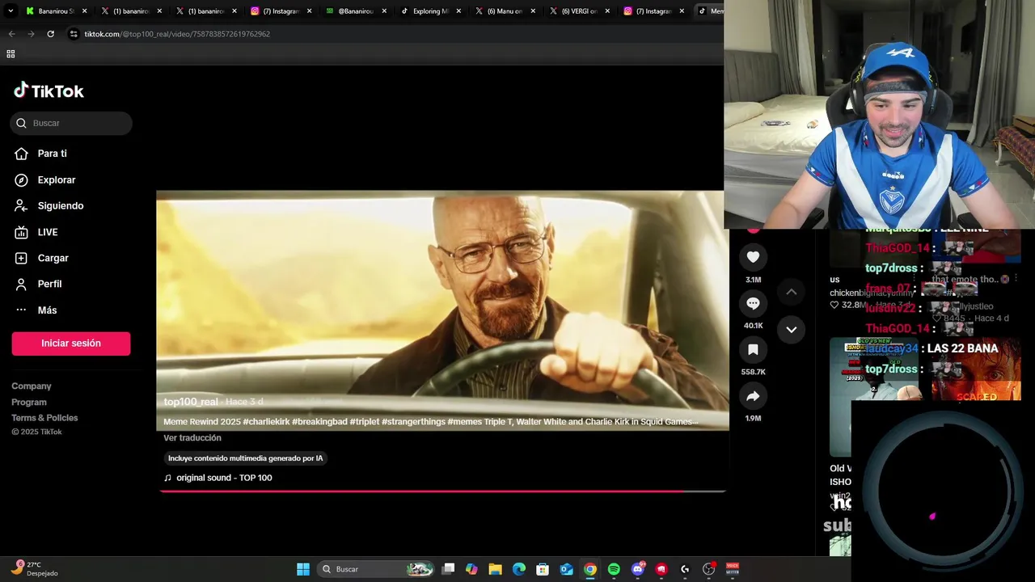
Task: Click Ver traducción under the caption
Action: click(192, 438)
